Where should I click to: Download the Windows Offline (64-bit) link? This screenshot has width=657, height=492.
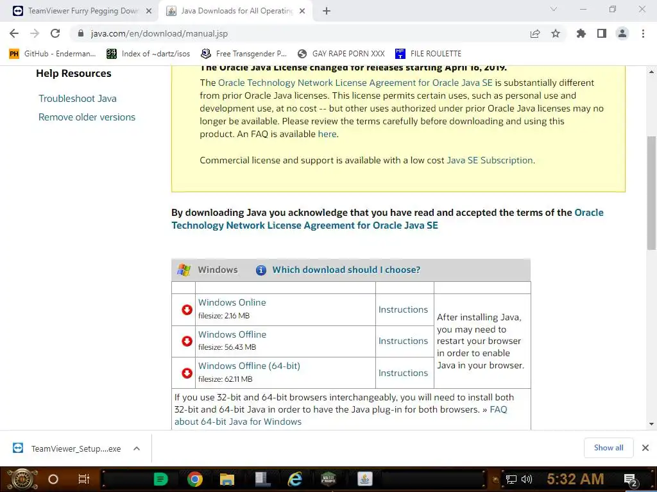click(x=249, y=366)
